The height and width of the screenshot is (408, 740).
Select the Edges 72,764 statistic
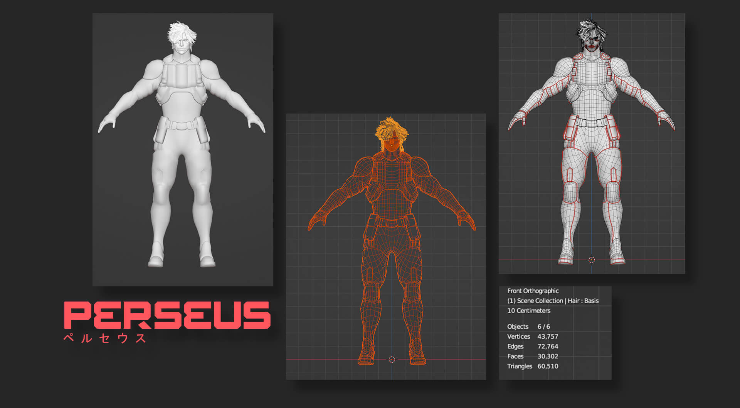(532, 346)
